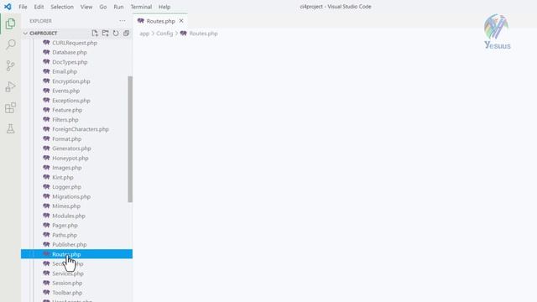Open the File menu
This screenshot has height=302, width=537.
(x=23, y=7)
